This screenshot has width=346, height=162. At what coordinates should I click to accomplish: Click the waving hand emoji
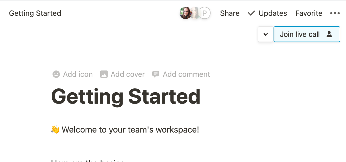coord(55,129)
